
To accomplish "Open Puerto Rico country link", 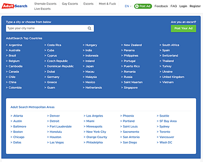I will click(x=132, y=66).
